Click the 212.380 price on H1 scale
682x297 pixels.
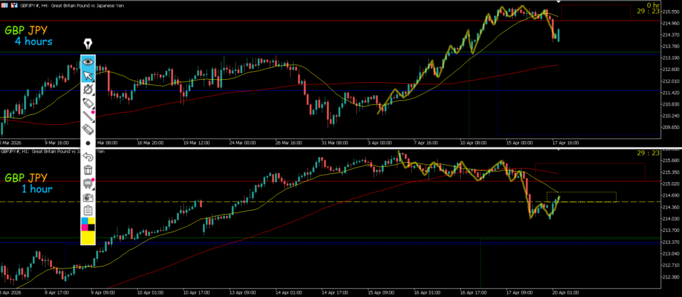(671, 277)
